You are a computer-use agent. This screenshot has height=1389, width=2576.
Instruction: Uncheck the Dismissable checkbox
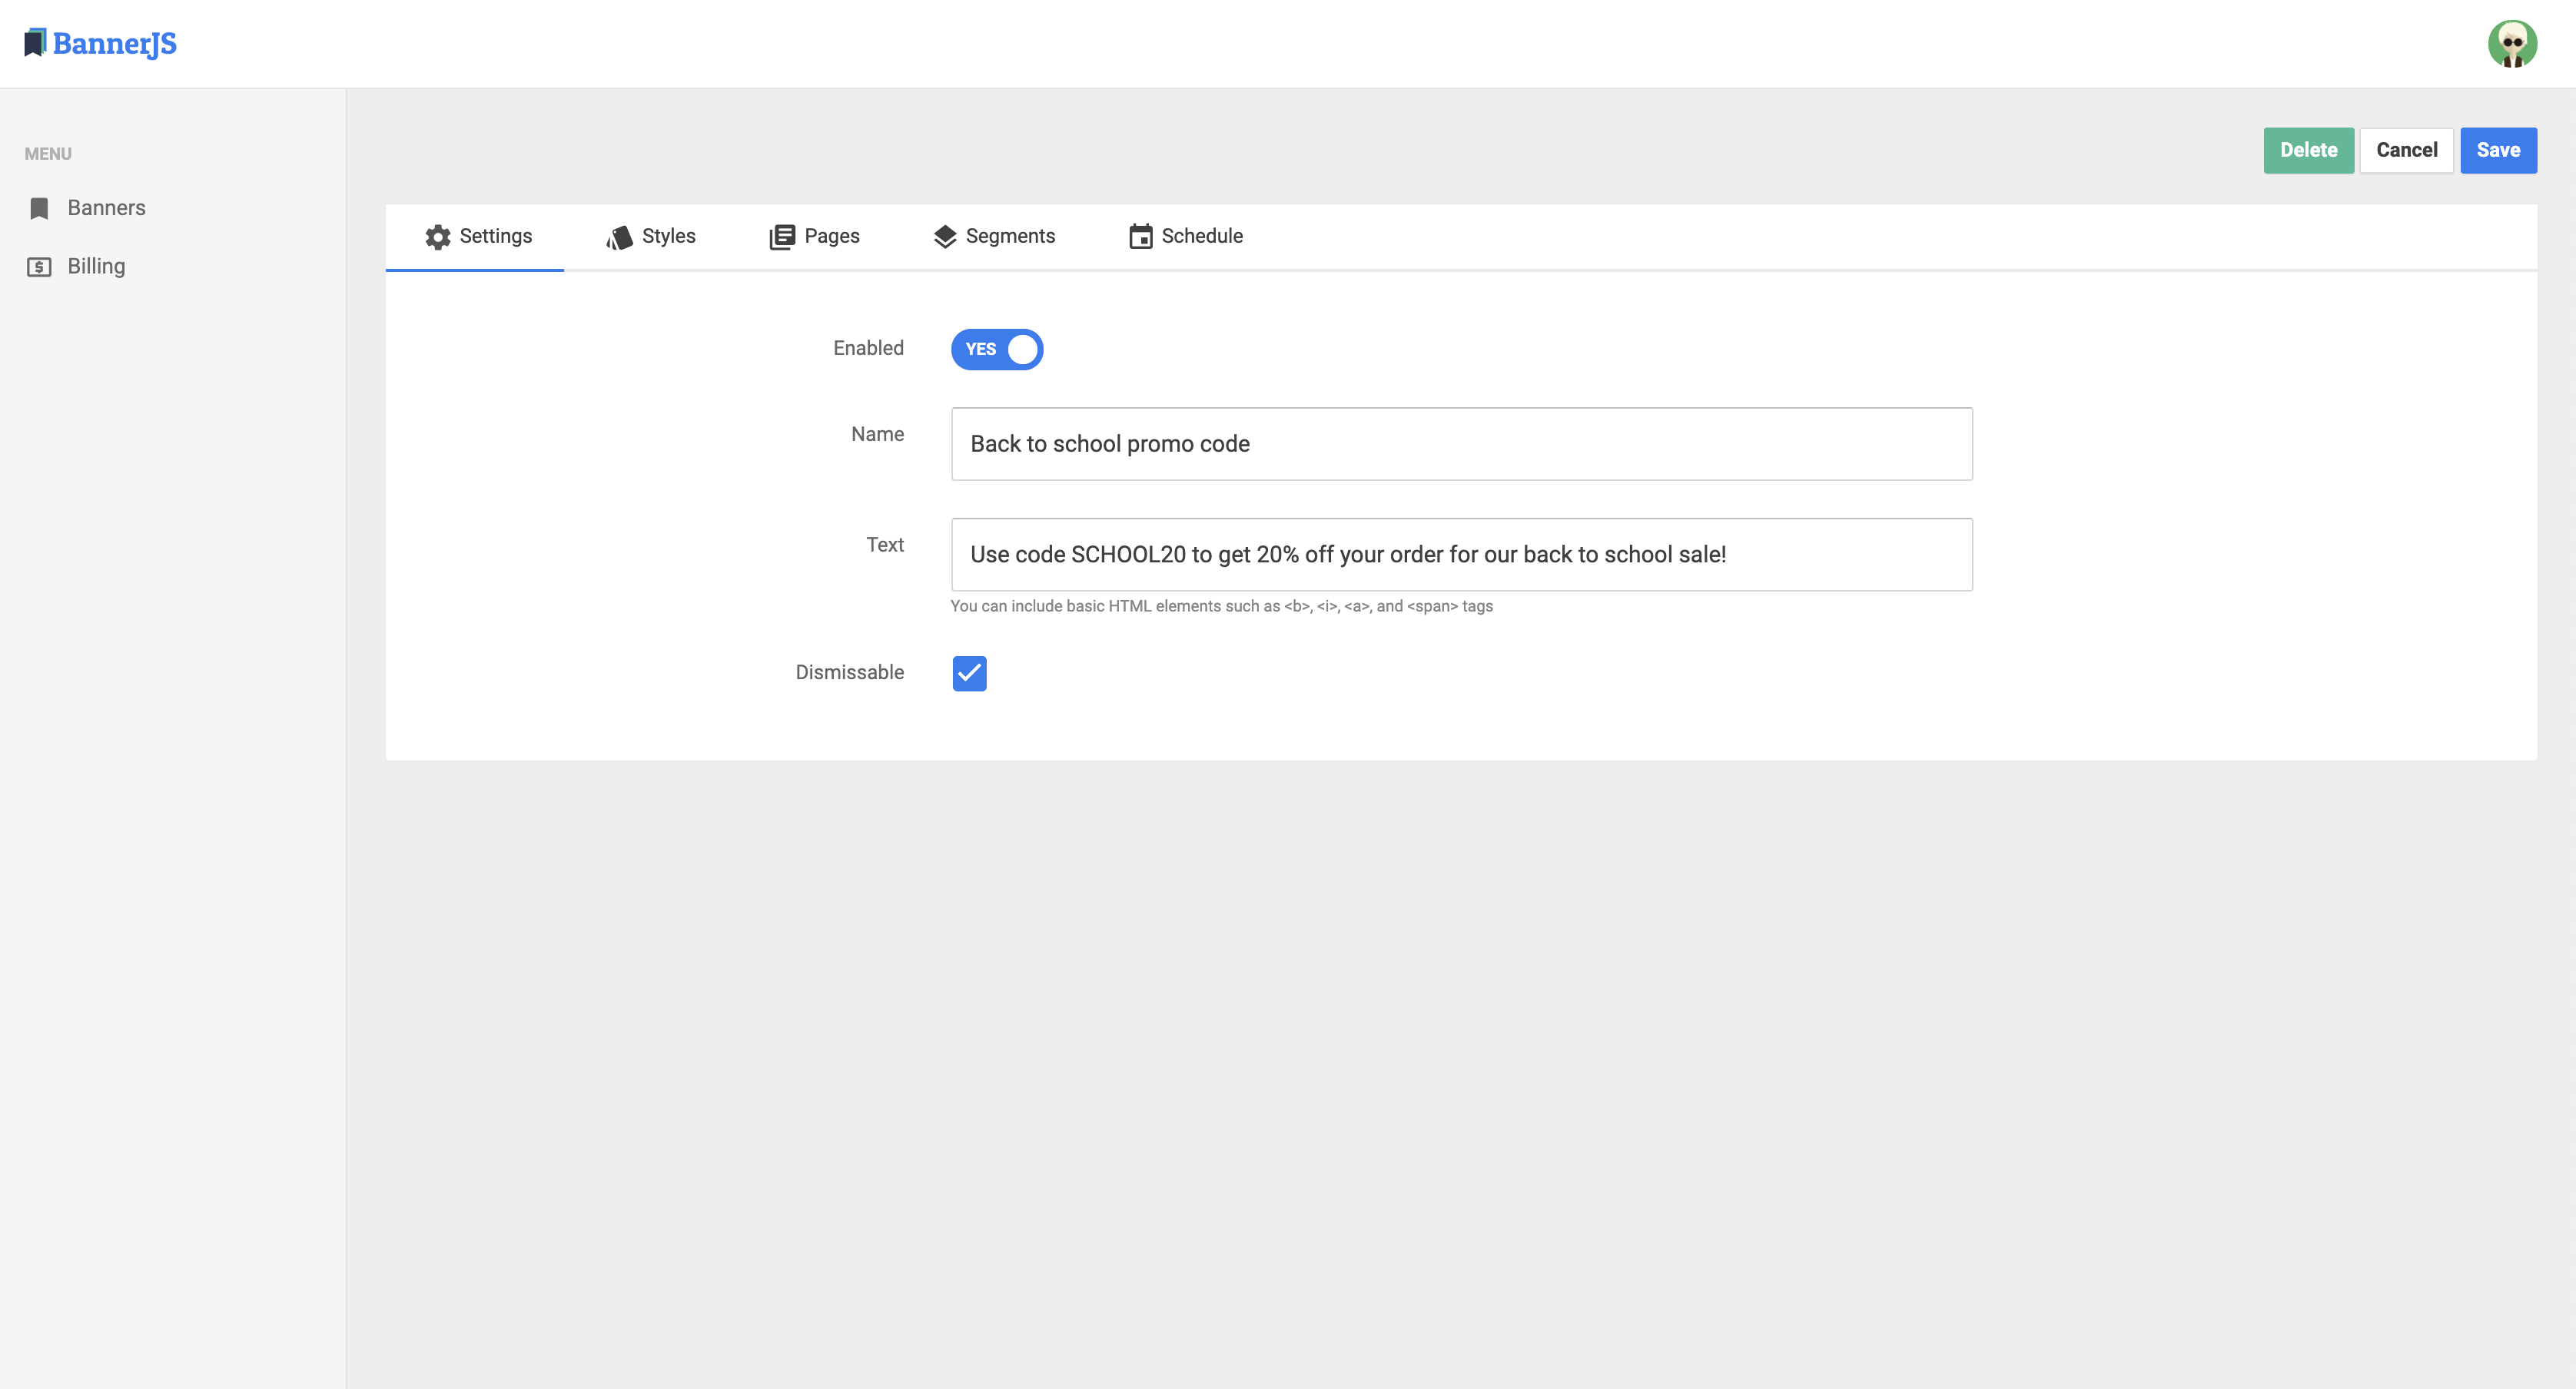pyautogui.click(x=969, y=673)
